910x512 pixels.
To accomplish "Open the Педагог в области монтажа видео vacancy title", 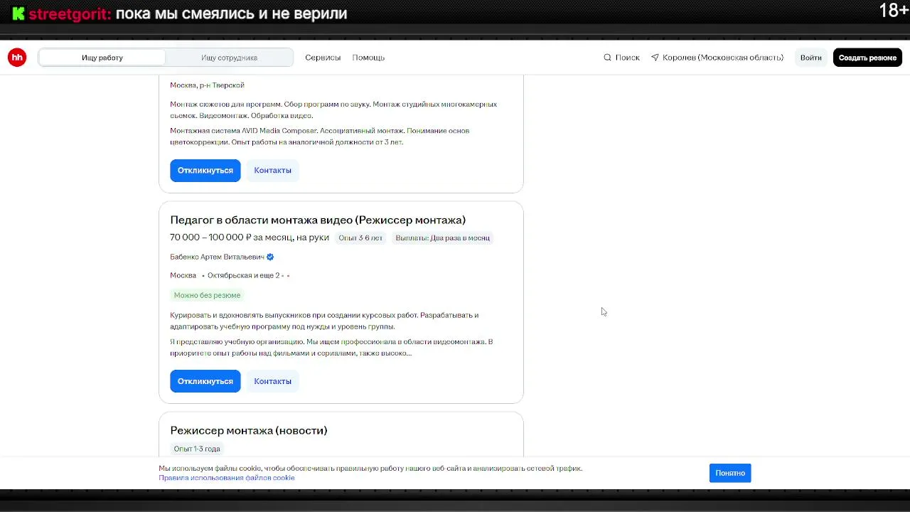I will coord(318,220).
